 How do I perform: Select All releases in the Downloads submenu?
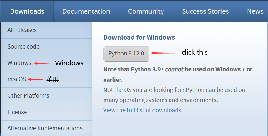coord(47,30)
